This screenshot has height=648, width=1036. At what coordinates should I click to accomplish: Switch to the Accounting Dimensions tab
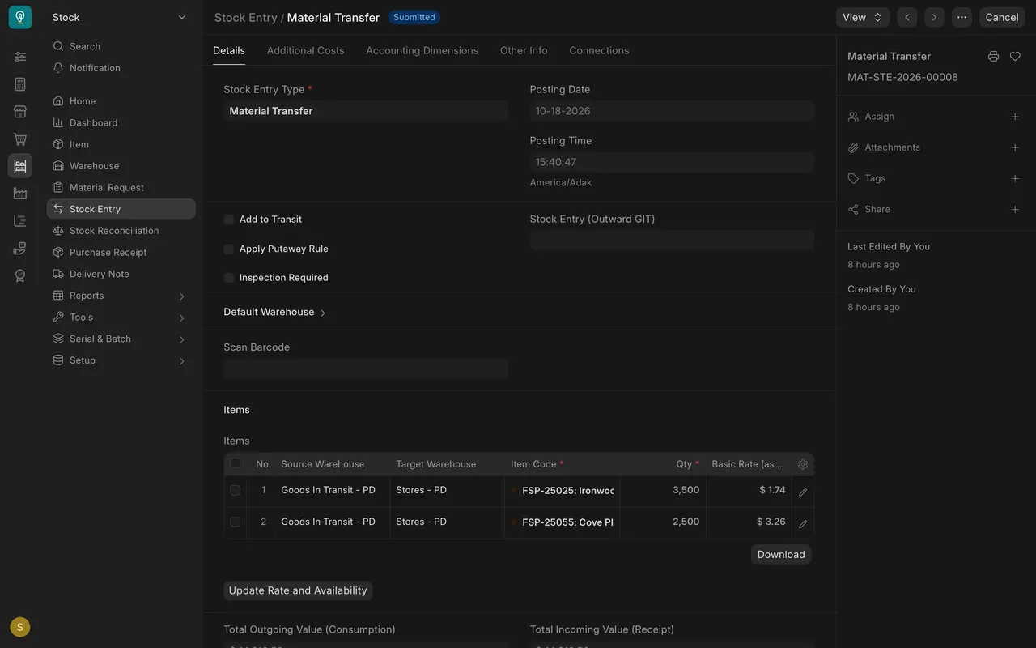[x=422, y=50]
